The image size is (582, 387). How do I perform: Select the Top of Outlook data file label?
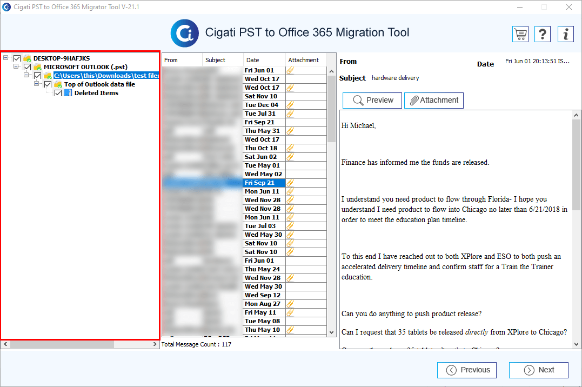(99, 84)
